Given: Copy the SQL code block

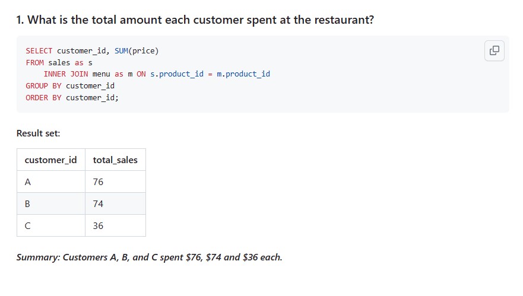Looking at the screenshot, I should [x=495, y=50].
